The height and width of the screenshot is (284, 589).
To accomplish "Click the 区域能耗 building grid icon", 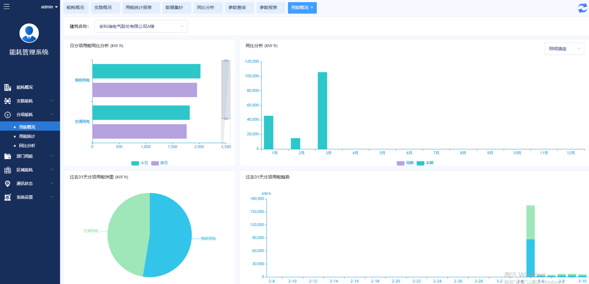I will (x=7, y=170).
